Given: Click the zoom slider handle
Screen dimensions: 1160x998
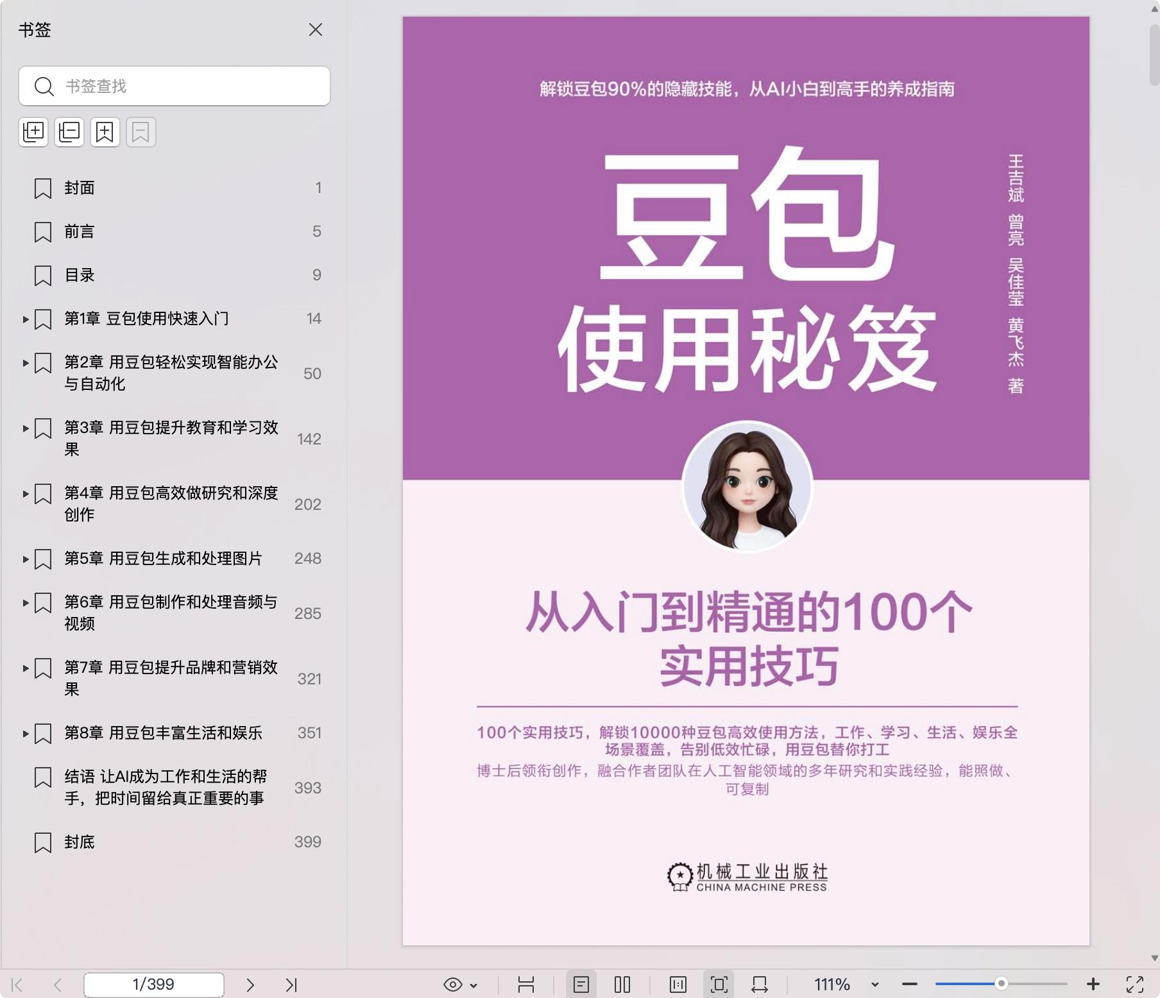Looking at the screenshot, I should click(1001, 983).
